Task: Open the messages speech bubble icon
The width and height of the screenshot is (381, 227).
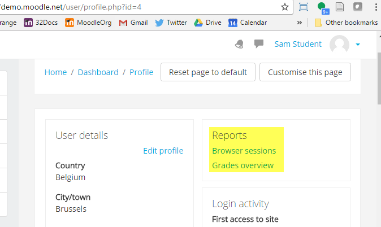Action: pos(259,43)
